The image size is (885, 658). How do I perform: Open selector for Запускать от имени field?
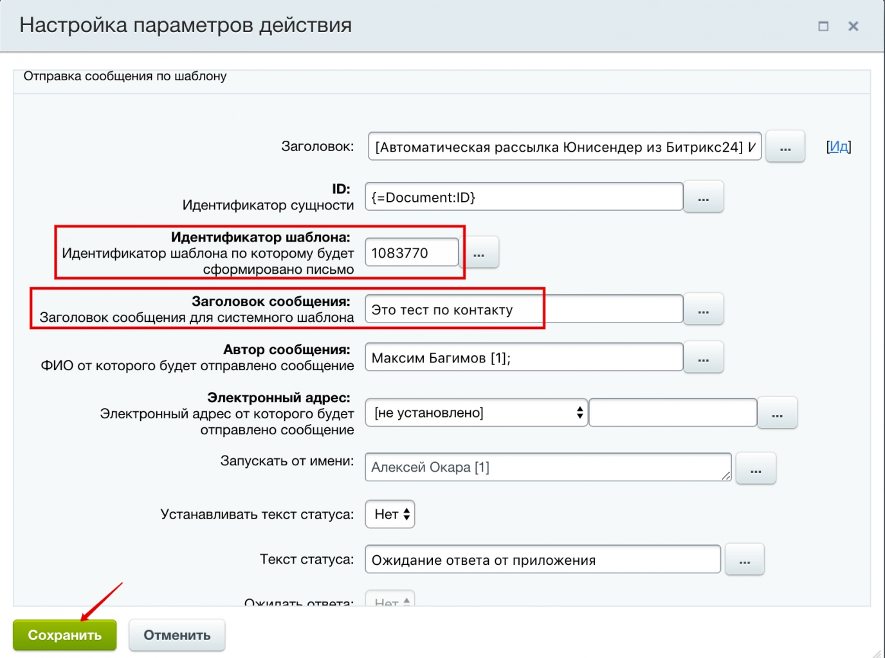(756, 468)
